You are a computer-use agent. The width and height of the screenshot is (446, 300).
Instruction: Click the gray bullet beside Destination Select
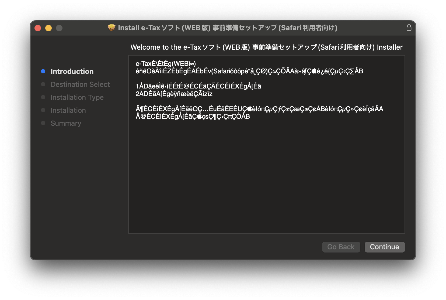[43, 84]
